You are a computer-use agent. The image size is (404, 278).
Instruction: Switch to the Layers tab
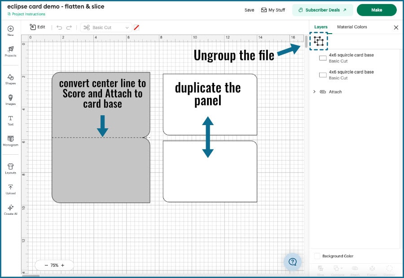click(321, 27)
